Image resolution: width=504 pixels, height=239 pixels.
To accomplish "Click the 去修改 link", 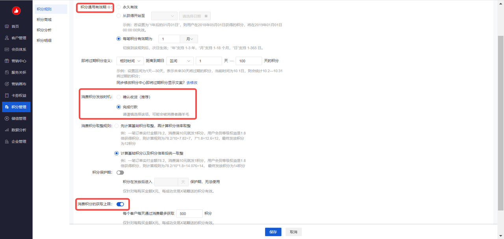I will [192, 82].
